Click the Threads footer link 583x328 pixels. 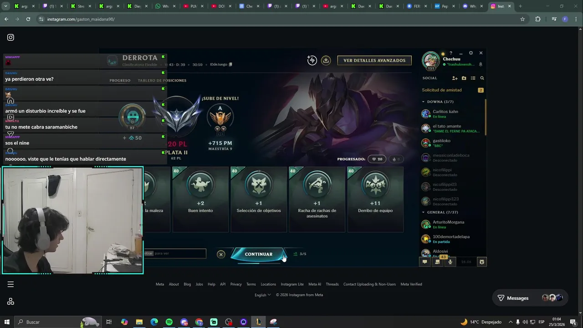332,284
